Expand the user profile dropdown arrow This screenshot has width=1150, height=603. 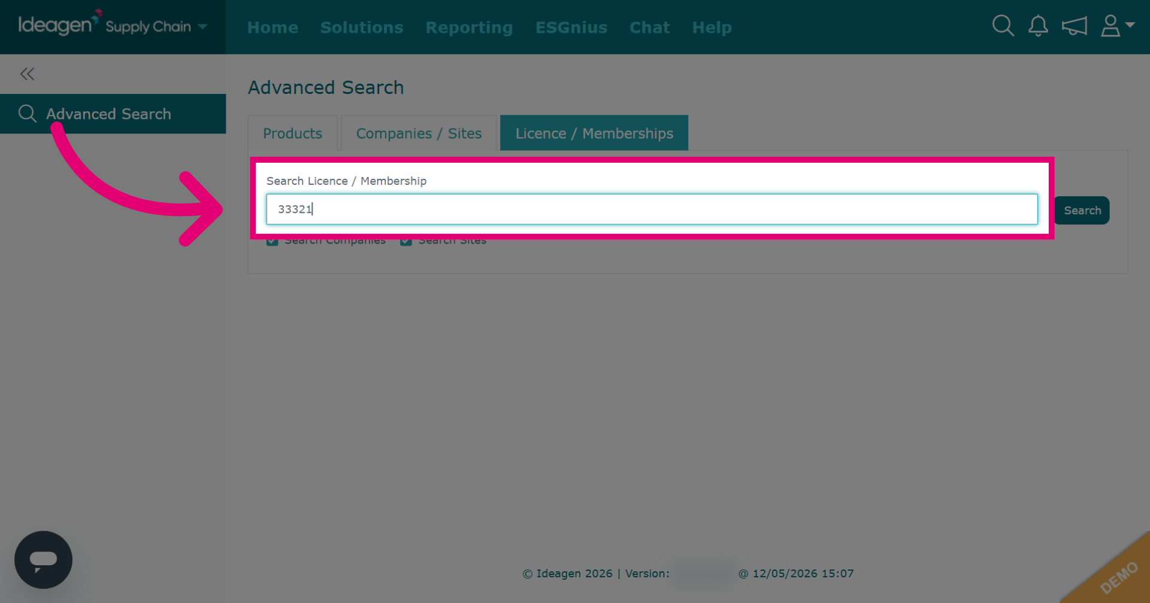click(1130, 25)
